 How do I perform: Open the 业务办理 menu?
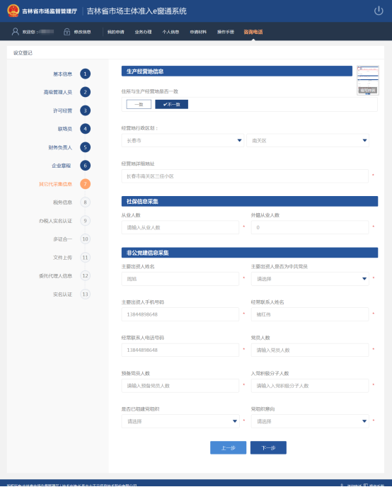(143, 32)
